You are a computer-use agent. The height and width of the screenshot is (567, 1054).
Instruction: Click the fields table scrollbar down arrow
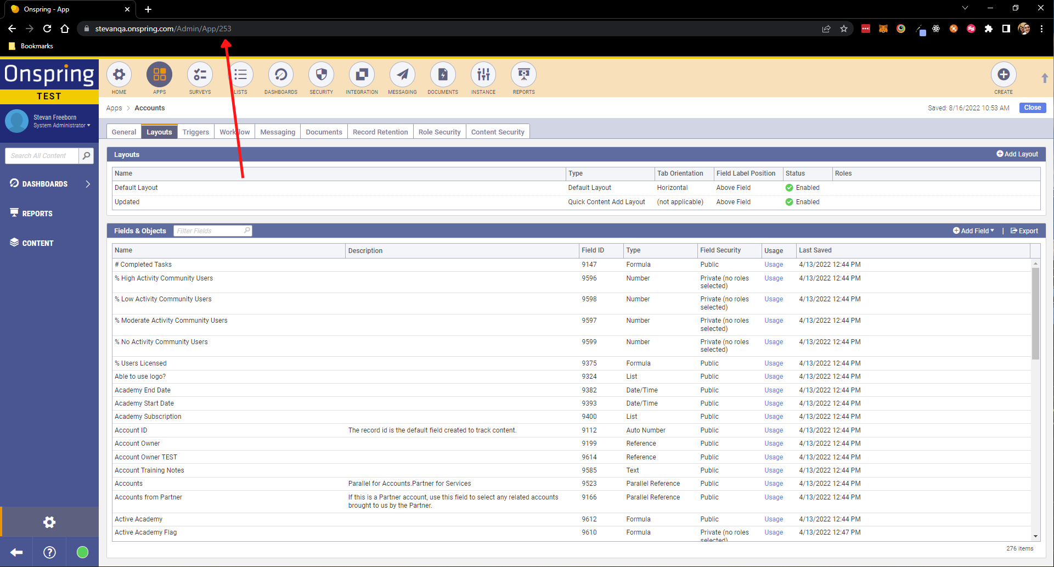[x=1036, y=536]
